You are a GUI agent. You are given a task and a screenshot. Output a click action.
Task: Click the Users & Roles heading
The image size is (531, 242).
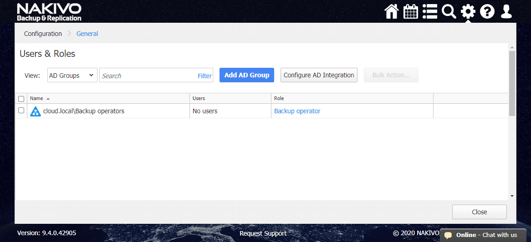click(x=47, y=54)
